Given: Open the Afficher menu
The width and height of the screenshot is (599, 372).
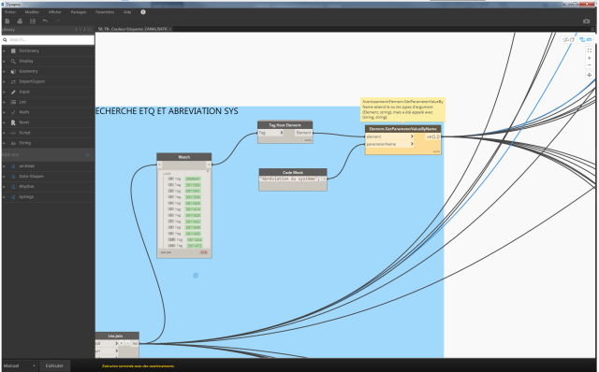Looking at the screenshot, I should coord(55,12).
